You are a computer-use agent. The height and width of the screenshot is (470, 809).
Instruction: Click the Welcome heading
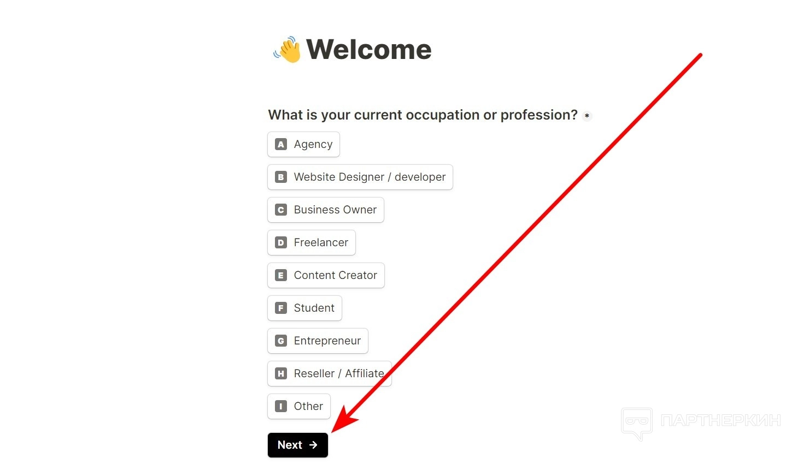point(369,50)
